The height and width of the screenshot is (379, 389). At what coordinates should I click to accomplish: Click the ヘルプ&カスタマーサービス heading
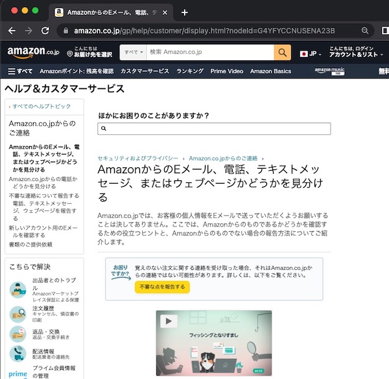tap(64, 89)
